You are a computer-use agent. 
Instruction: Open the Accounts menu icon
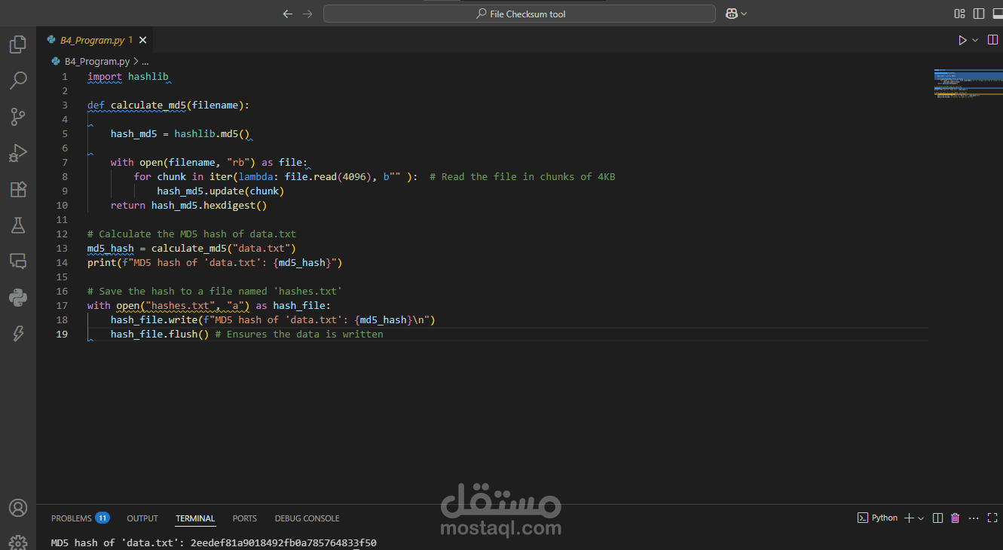pyautogui.click(x=18, y=508)
